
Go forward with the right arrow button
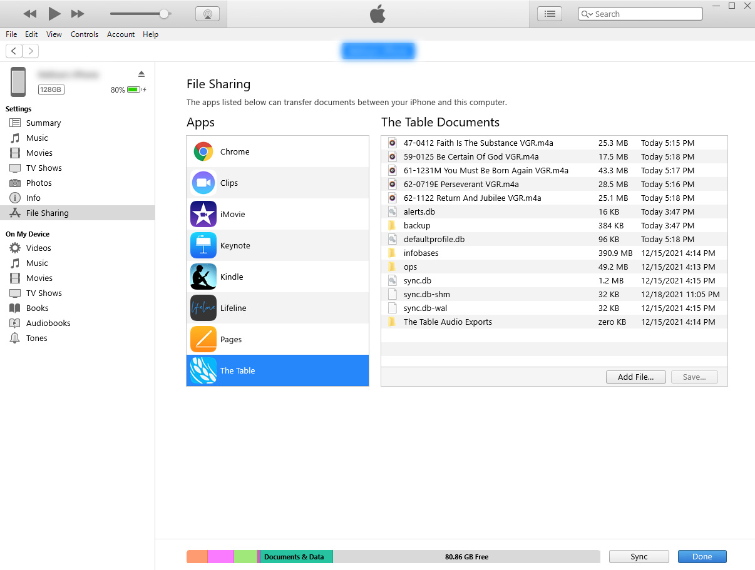[30, 51]
